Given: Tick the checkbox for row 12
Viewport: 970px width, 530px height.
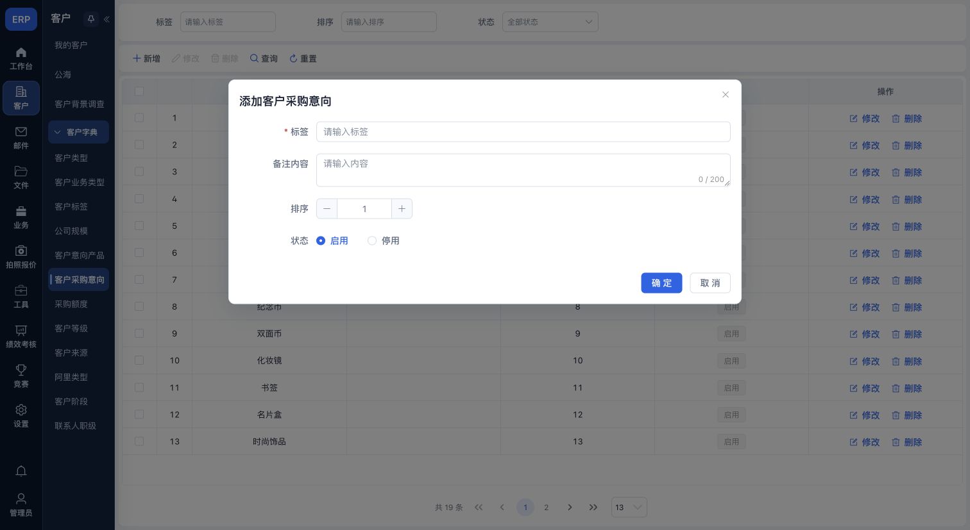Looking at the screenshot, I should [139, 414].
